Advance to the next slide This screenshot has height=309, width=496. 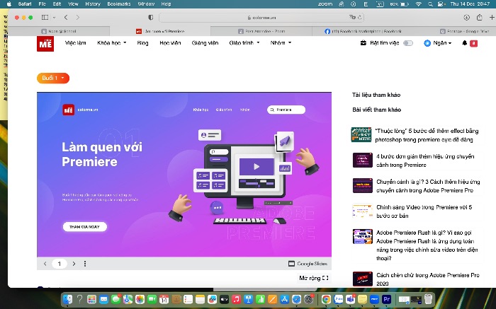(x=74, y=264)
